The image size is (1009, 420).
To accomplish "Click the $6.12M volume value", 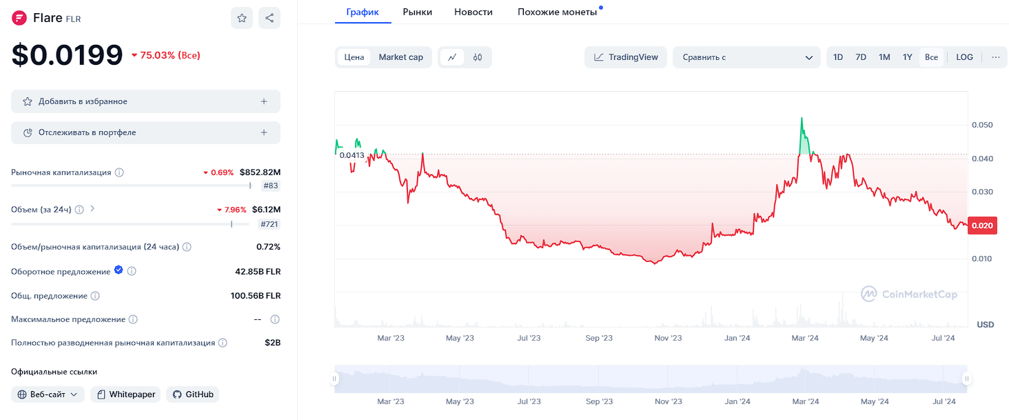I will 266,210.
